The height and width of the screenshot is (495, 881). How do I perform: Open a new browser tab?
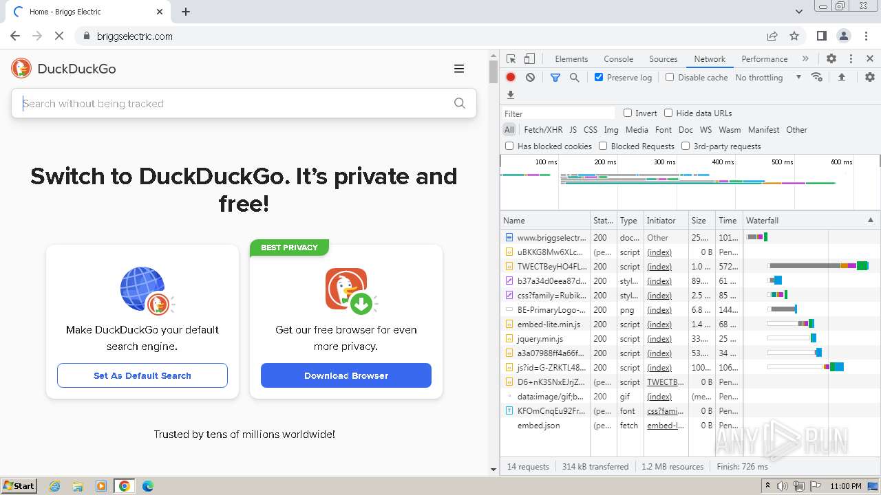point(186,12)
